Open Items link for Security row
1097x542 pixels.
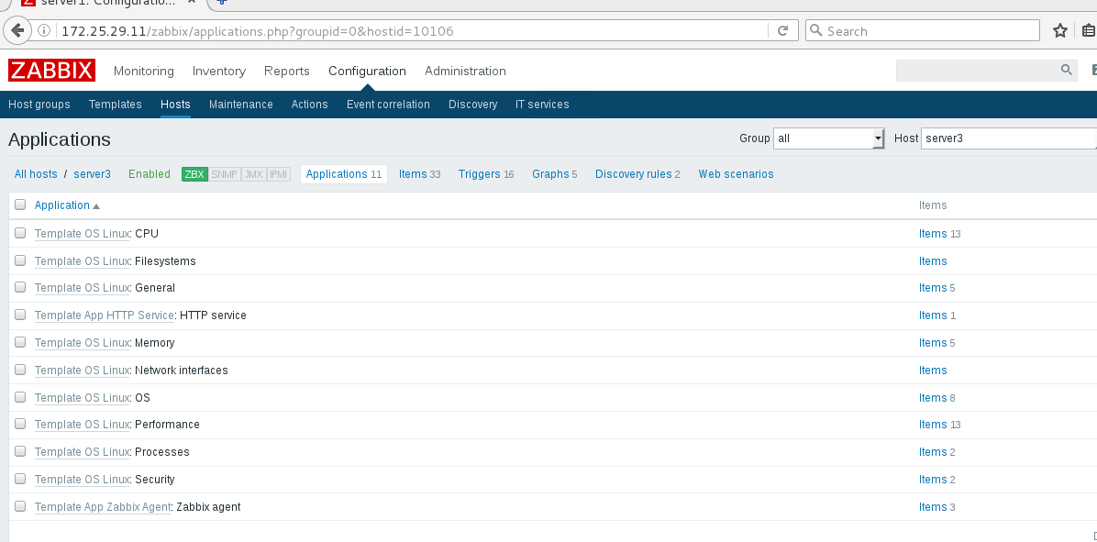(x=933, y=480)
